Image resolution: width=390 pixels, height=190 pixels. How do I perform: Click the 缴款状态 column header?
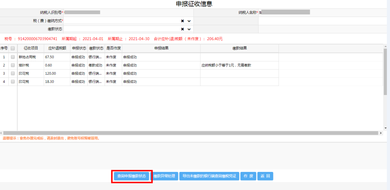[96, 48]
